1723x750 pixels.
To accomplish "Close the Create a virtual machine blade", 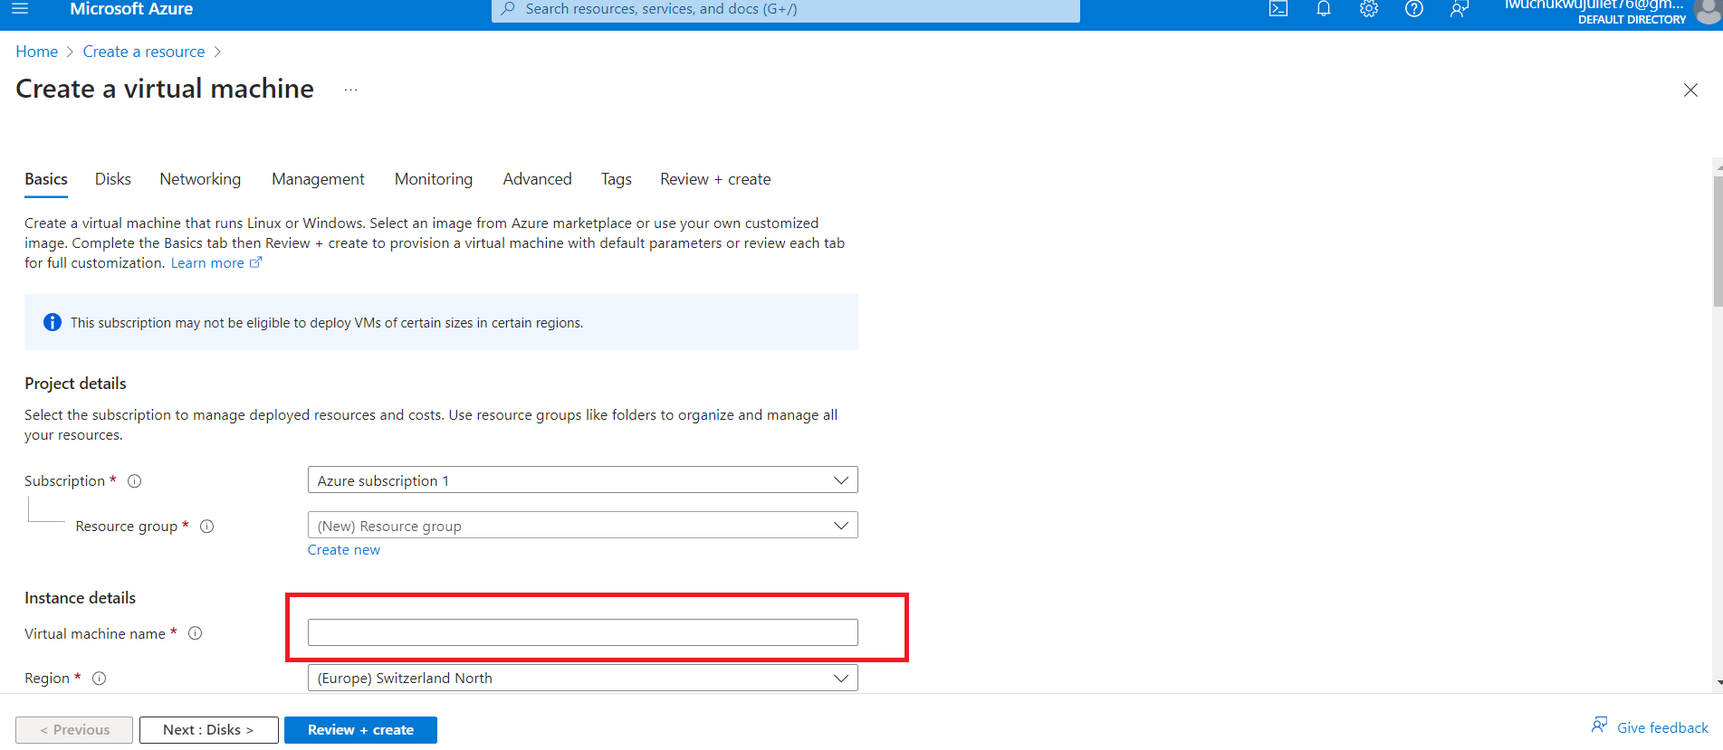I will tap(1690, 90).
